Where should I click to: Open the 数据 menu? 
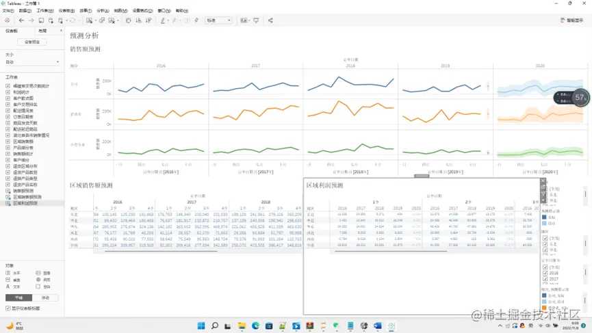pos(25,10)
